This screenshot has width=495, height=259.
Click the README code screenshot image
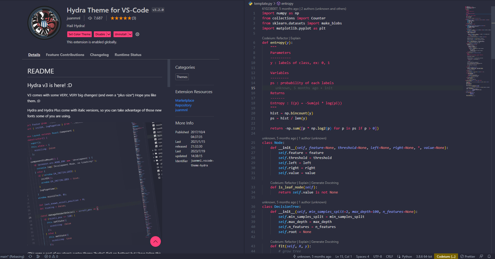pyautogui.click(x=95, y=184)
